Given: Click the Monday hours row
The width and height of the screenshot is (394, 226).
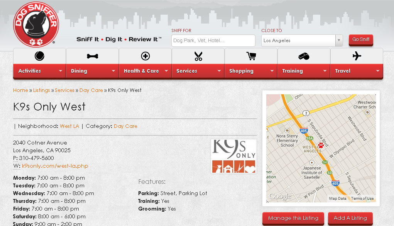Looking at the screenshot, I should pos(49,178).
